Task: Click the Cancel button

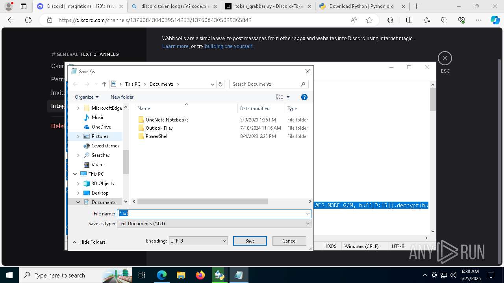Action: (x=289, y=241)
